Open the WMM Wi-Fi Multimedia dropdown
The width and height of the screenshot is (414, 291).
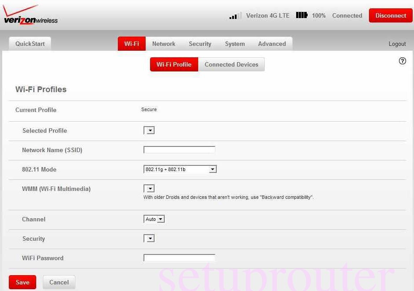pos(149,188)
